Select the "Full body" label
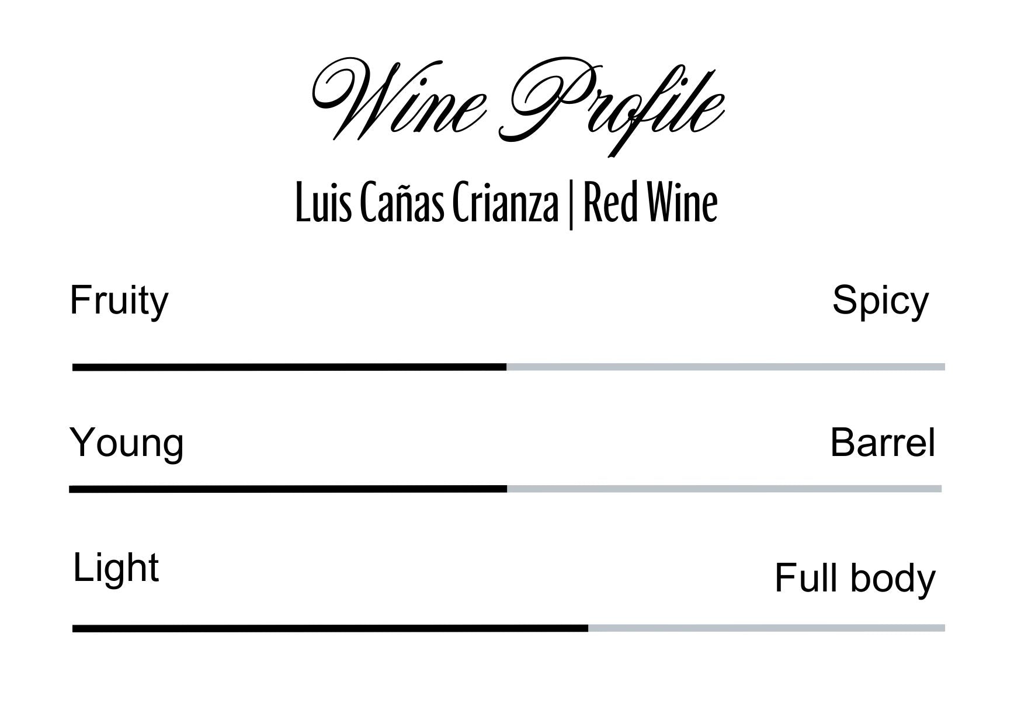Image resolution: width=1021 pixels, height=724 pixels. (855, 578)
